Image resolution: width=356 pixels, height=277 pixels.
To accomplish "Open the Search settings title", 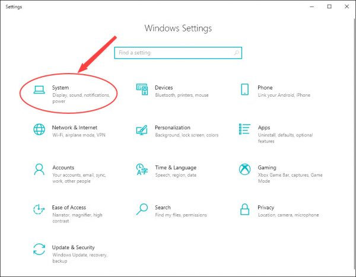I will pyautogui.click(x=163, y=208).
